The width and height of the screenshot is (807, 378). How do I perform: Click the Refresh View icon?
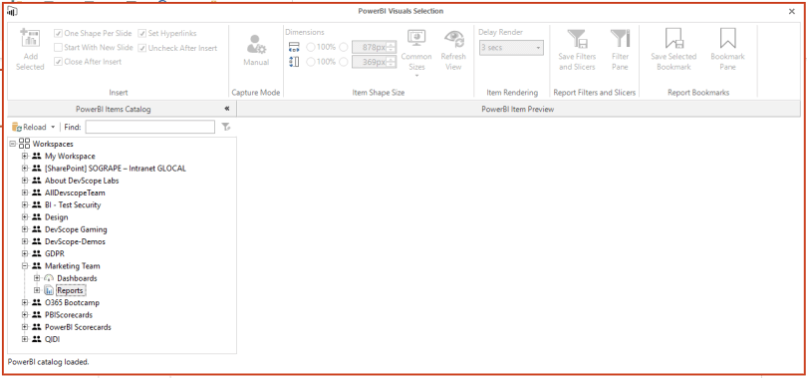point(453,39)
